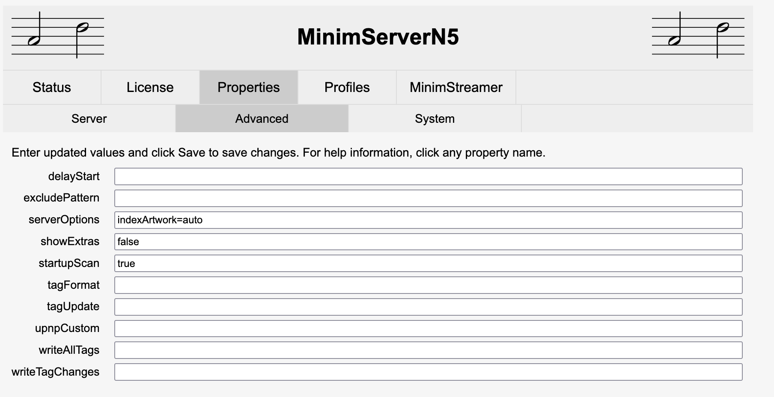Switch to the Server sub-tab

[x=89, y=119]
